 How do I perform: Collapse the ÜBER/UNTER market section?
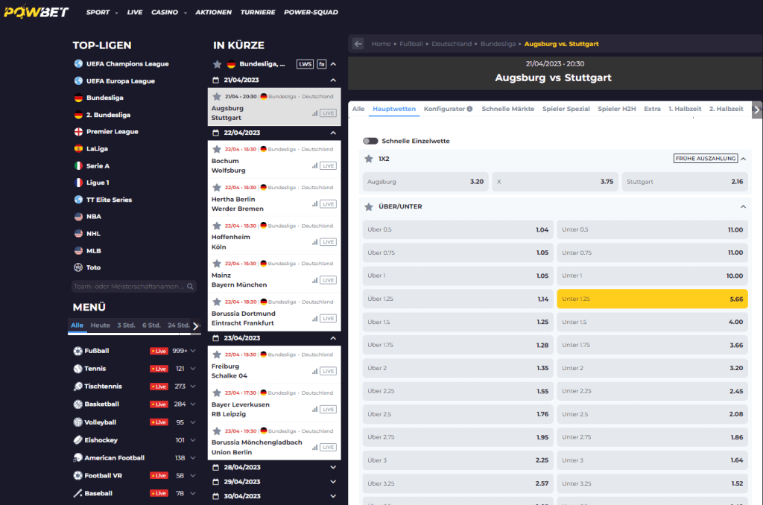click(744, 207)
